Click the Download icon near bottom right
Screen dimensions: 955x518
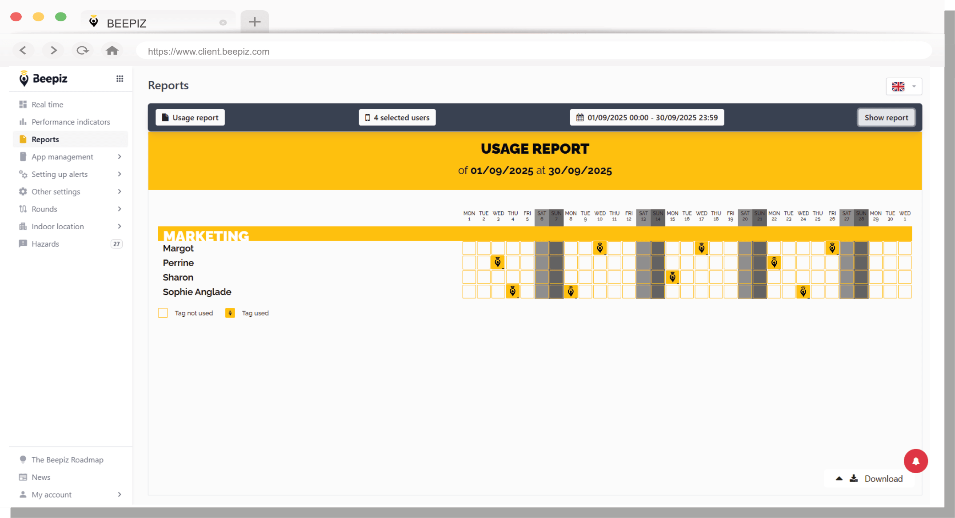[854, 478]
